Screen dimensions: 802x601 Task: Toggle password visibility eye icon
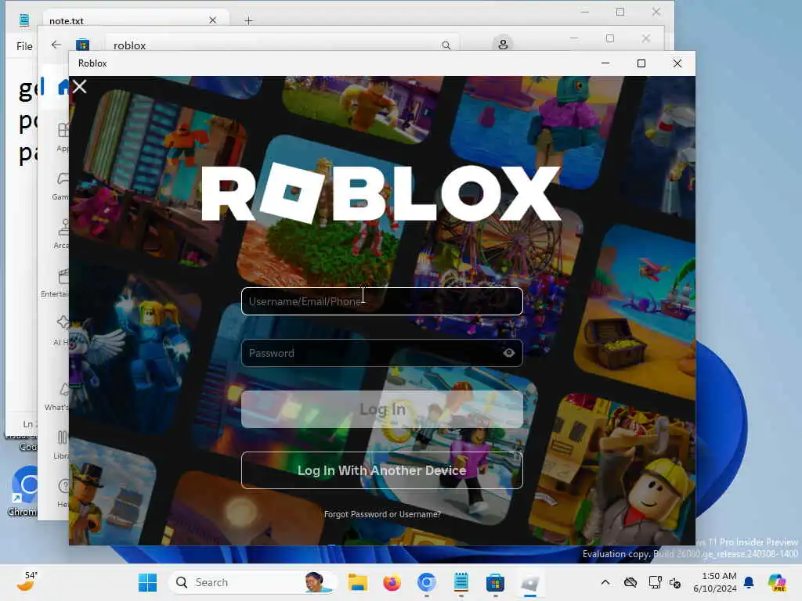point(508,353)
